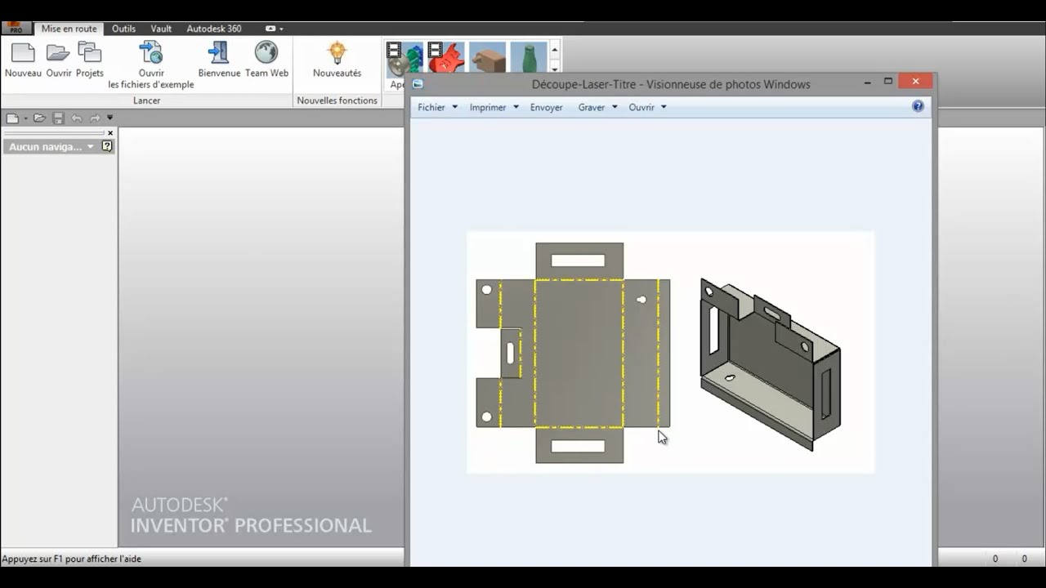
Task: Click the photo viewer title bar icon
Action: 418,83
